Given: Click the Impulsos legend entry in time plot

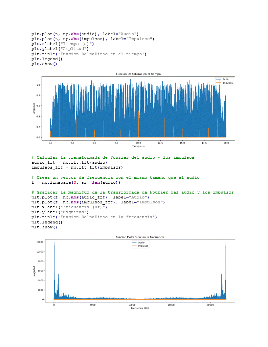Looking at the screenshot, I should (x=227, y=83).
